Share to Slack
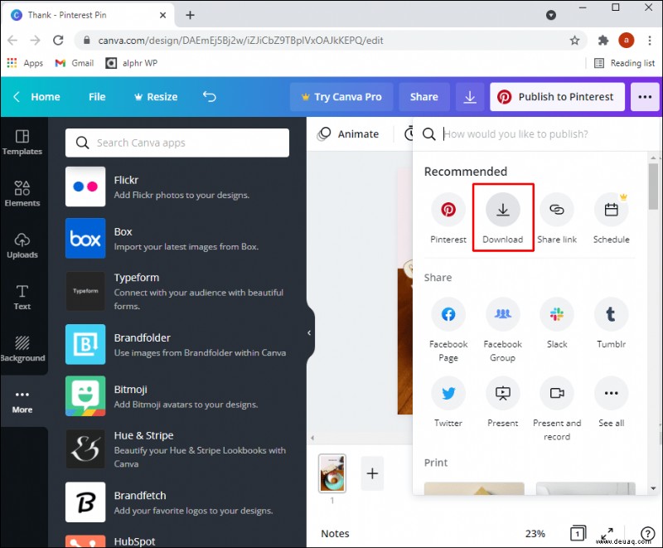The width and height of the screenshot is (663, 548). pos(557,323)
